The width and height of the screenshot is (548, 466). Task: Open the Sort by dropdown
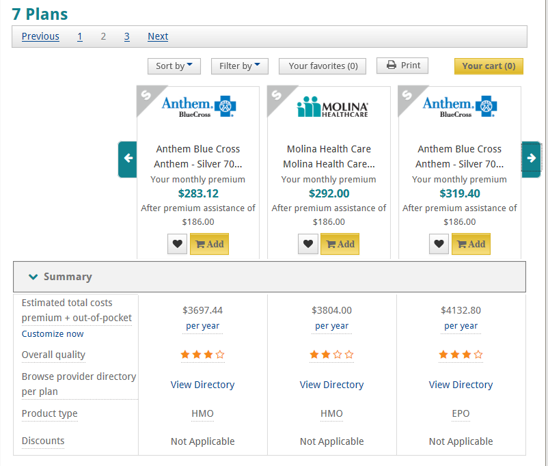point(174,66)
